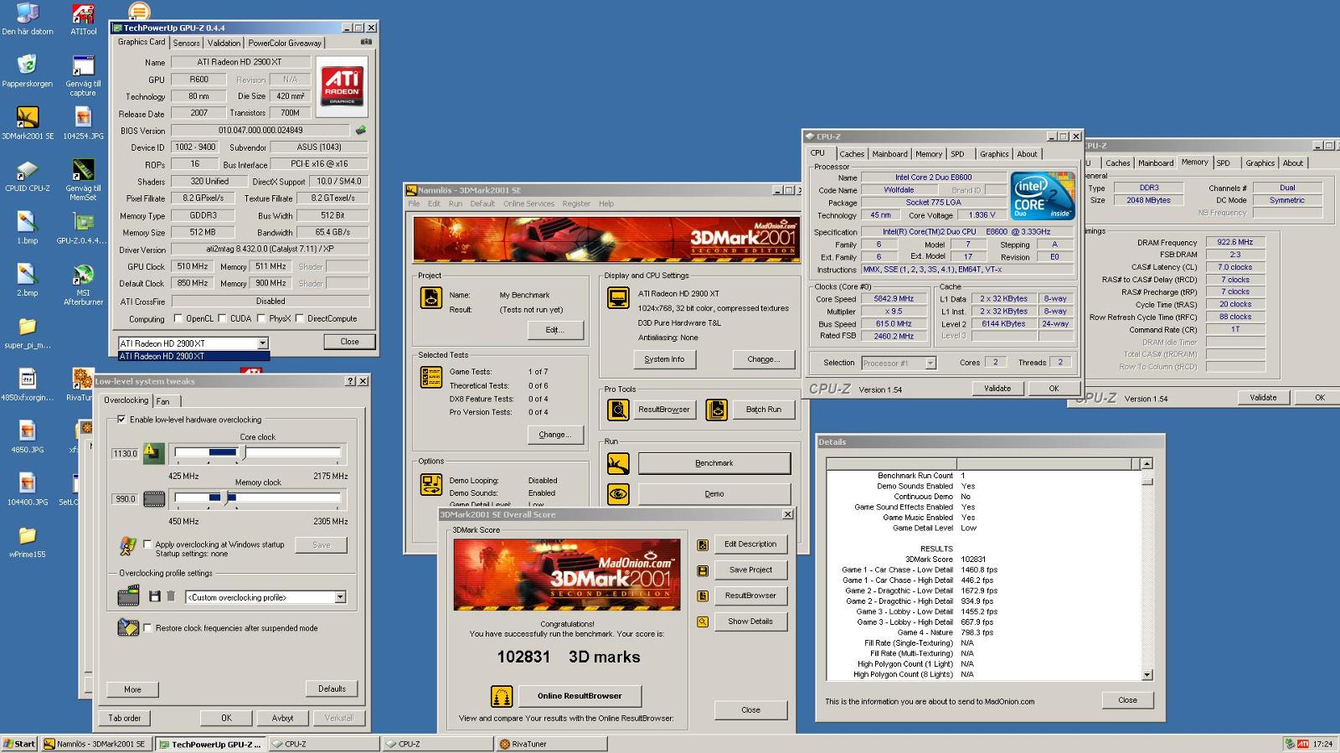The height and width of the screenshot is (753, 1340).
Task: Click the Show Details magnifier icon
Action: pos(703,621)
